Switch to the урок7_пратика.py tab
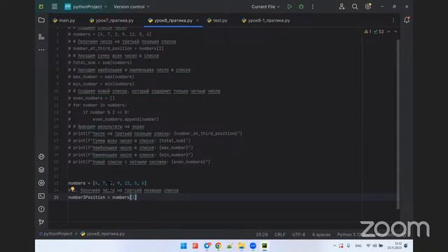Viewport: 448px width, 252px height. coord(112,20)
